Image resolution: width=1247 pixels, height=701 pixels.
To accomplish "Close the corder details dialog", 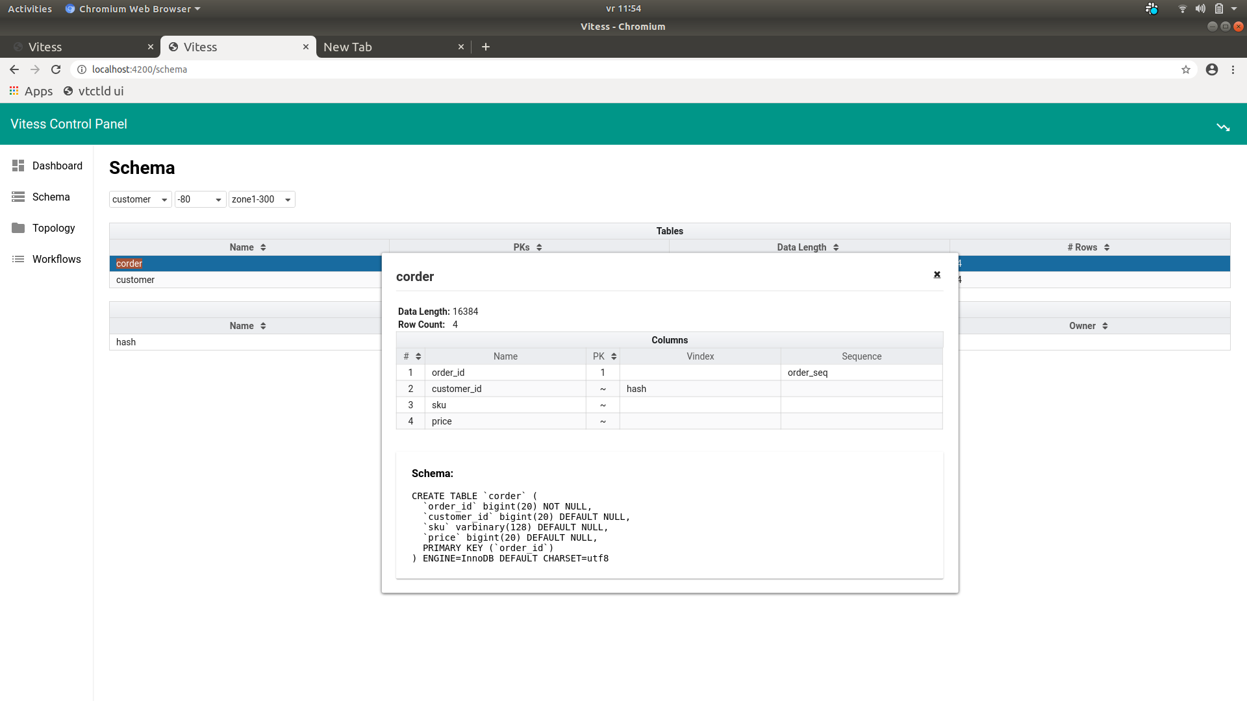I will (937, 275).
